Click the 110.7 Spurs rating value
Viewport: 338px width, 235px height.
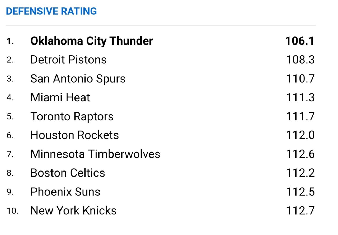click(300, 79)
